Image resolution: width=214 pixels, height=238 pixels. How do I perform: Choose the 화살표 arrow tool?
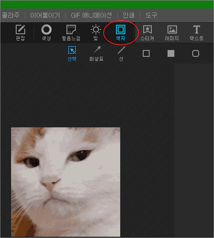click(96, 53)
